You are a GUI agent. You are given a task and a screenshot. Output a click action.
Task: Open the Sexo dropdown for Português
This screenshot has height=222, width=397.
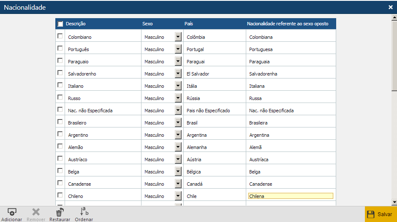(x=178, y=49)
